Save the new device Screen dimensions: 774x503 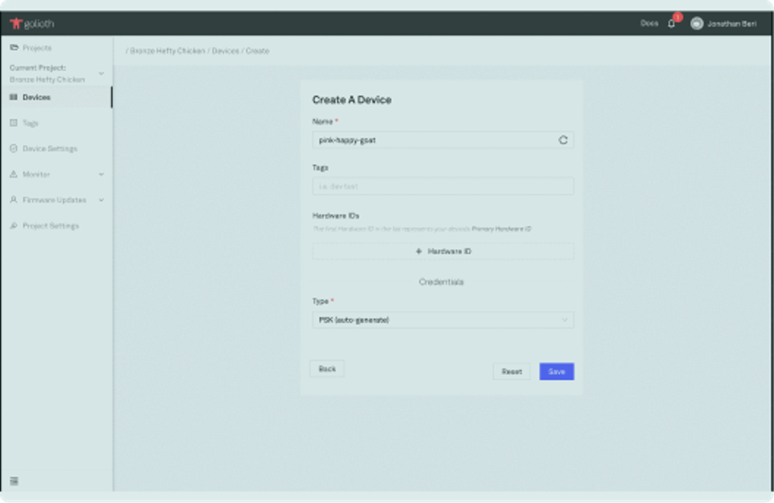(x=556, y=371)
